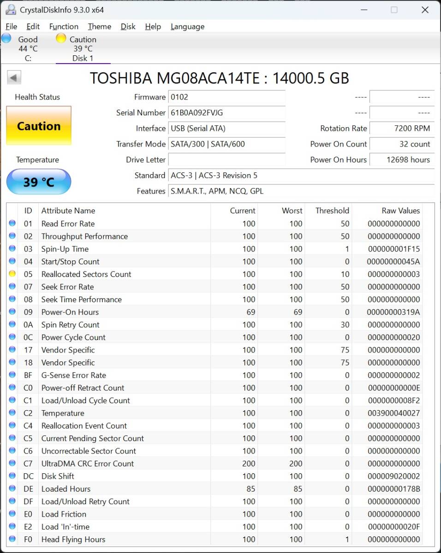Image resolution: width=441 pixels, height=553 pixels.
Task: Click the Raw Values column header
Action: pos(400,211)
